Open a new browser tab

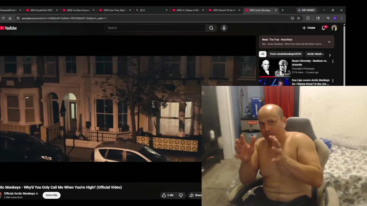282,10
